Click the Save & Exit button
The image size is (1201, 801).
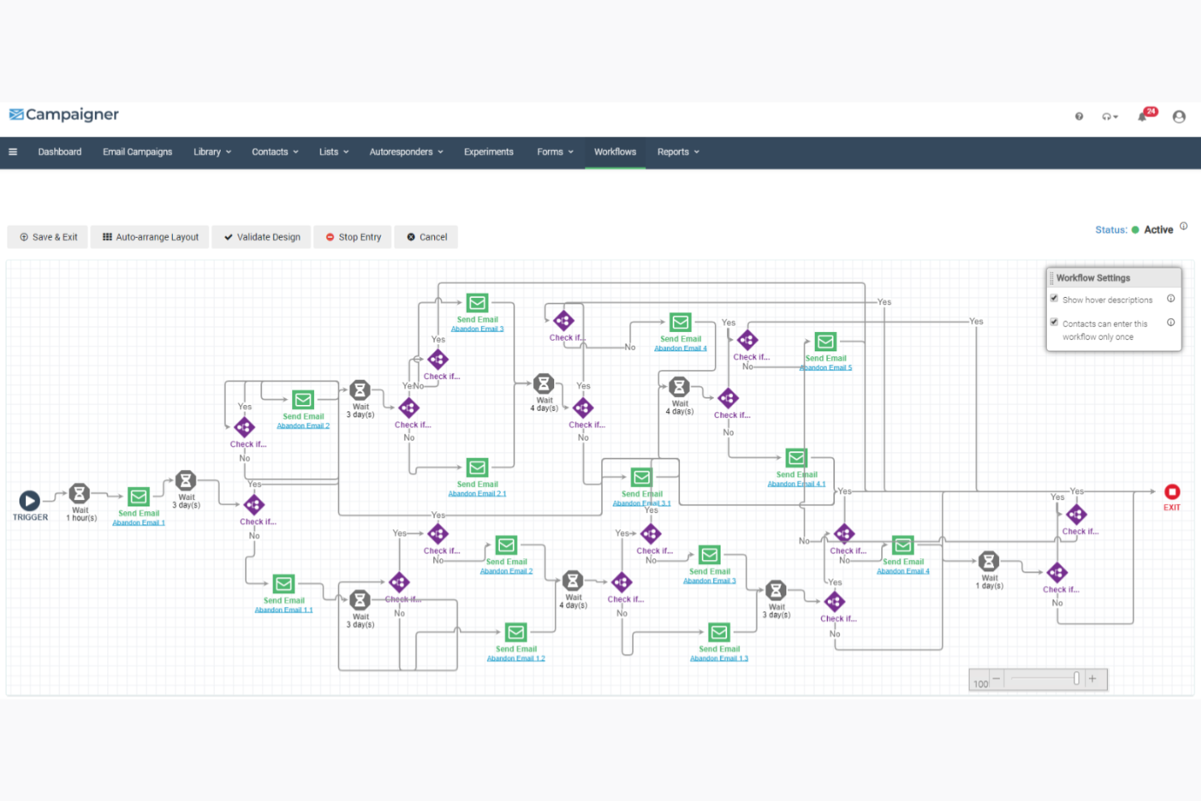pos(48,237)
